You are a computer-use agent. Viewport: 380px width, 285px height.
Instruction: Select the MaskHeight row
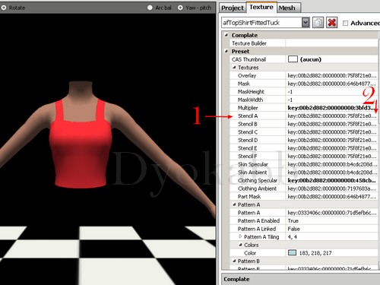tap(304, 92)
